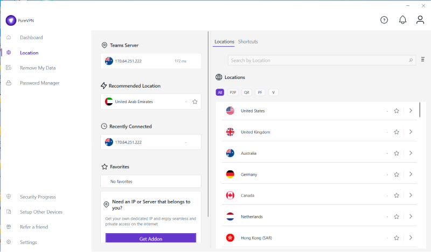Image resolution: width=431 pixels, height=252 pixels.
Task: Star United Kingdom as favorite
Action: 397,132
